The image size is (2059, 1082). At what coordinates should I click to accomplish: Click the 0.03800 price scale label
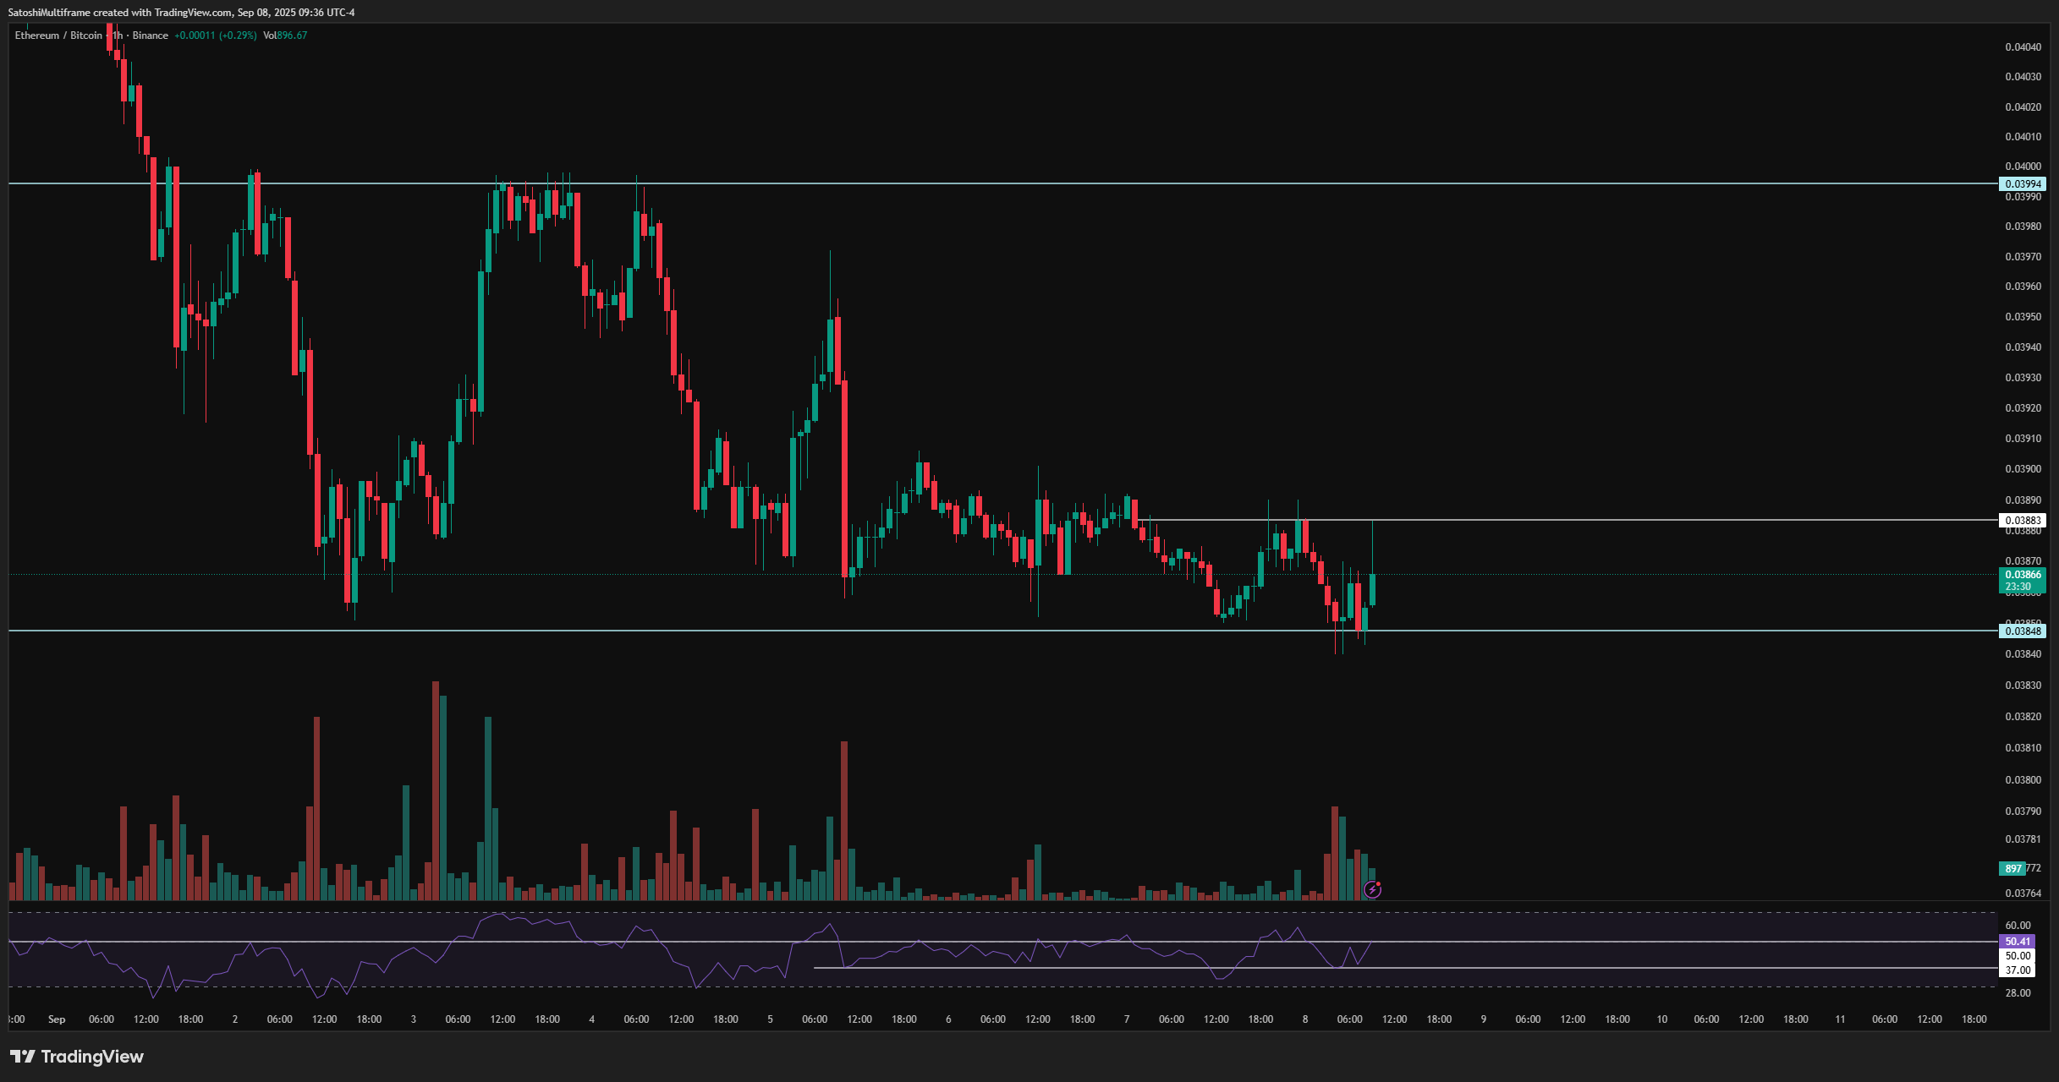pos(2023,780)
